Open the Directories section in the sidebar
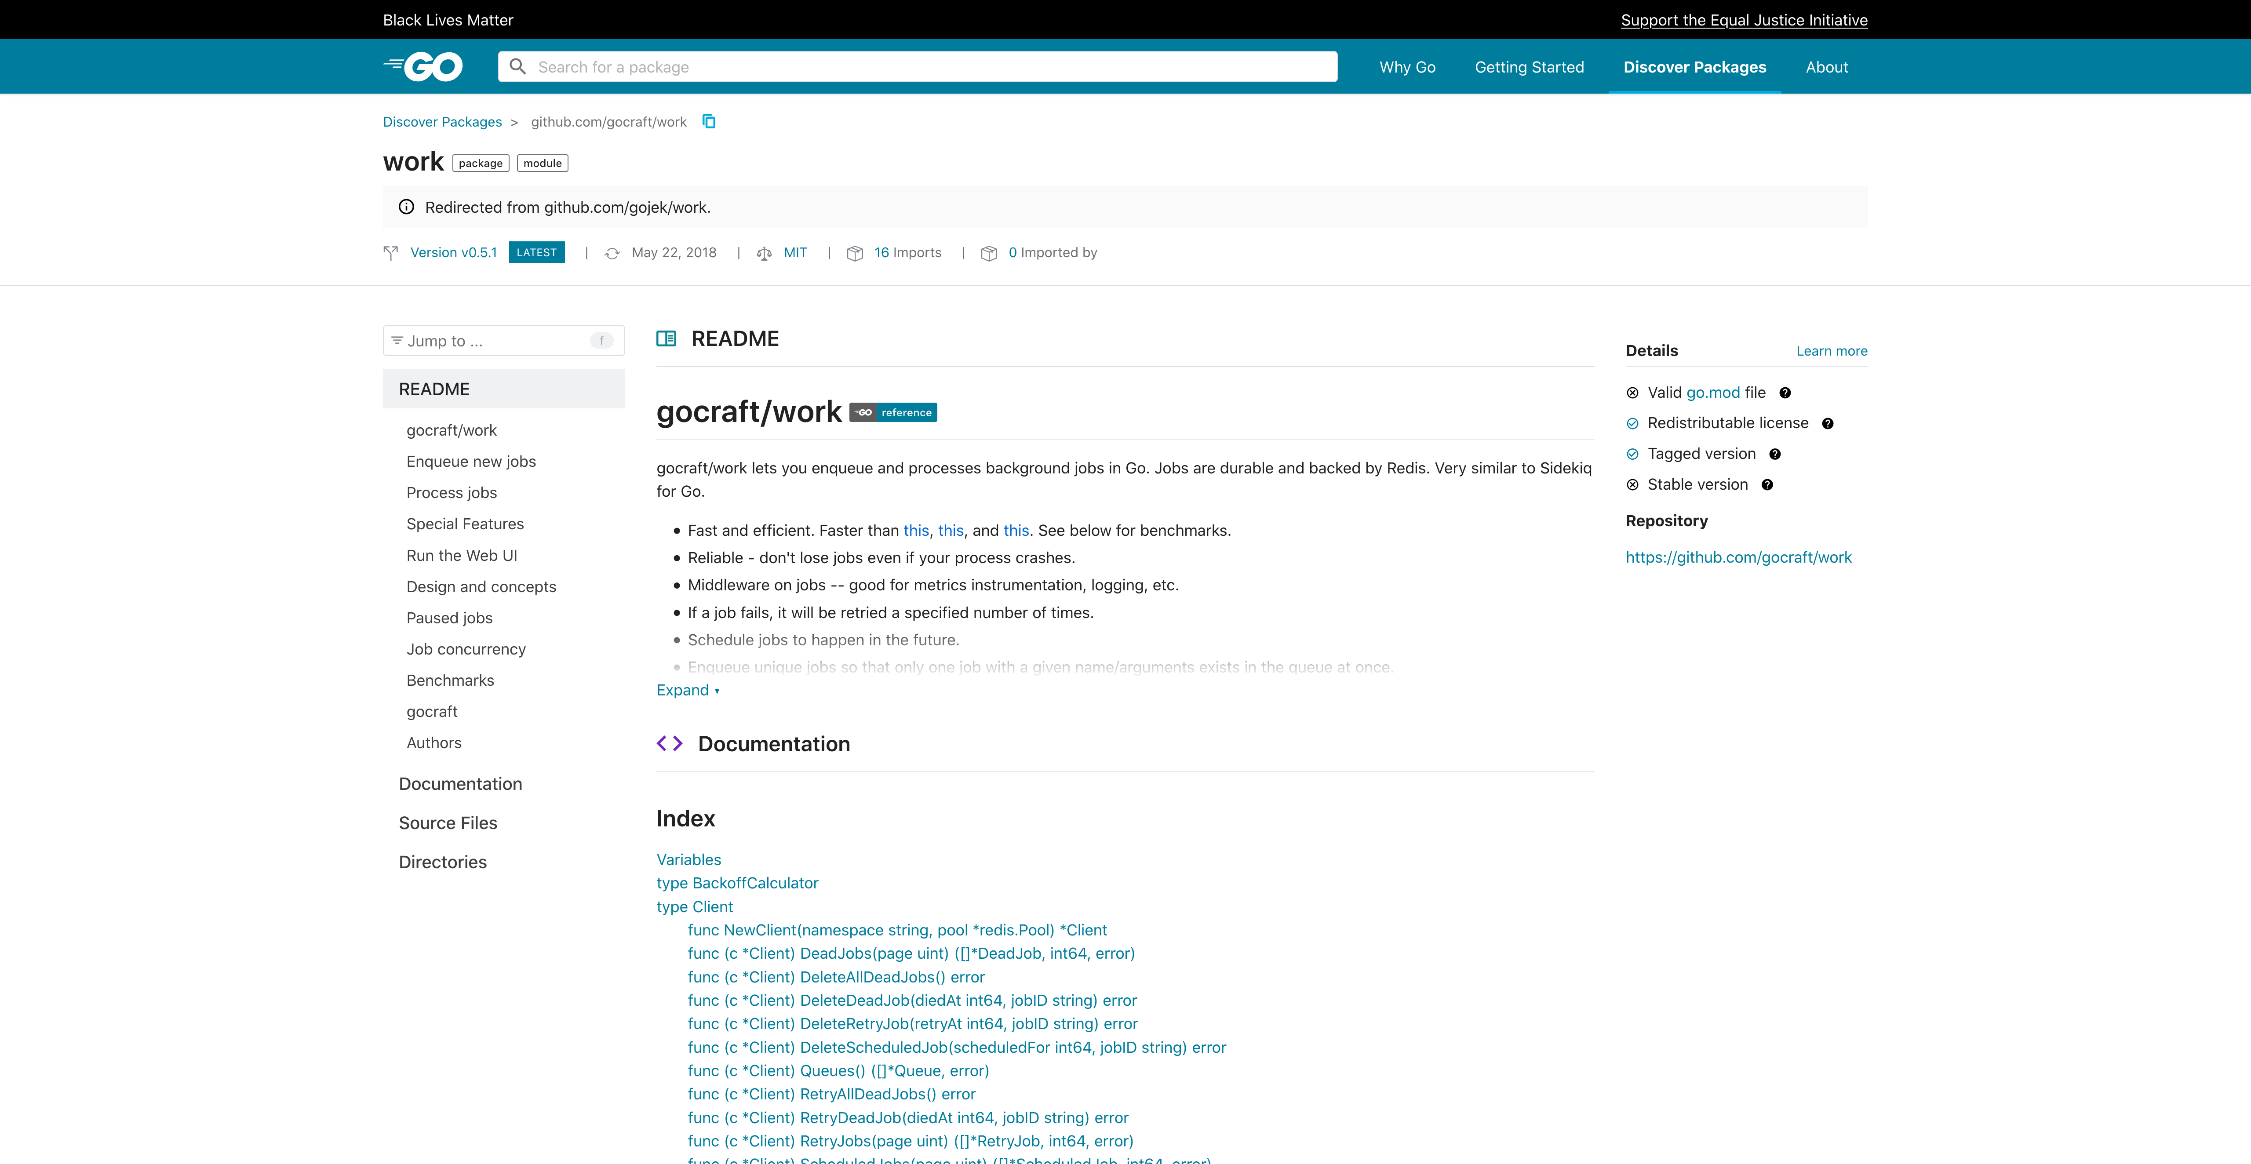 point(442,862)
